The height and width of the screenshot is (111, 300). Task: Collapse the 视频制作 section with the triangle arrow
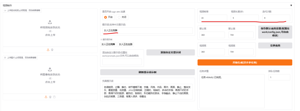(x=291, y=6)
